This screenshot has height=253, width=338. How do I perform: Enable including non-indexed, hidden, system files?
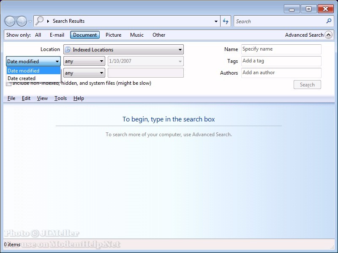point(8,83)
